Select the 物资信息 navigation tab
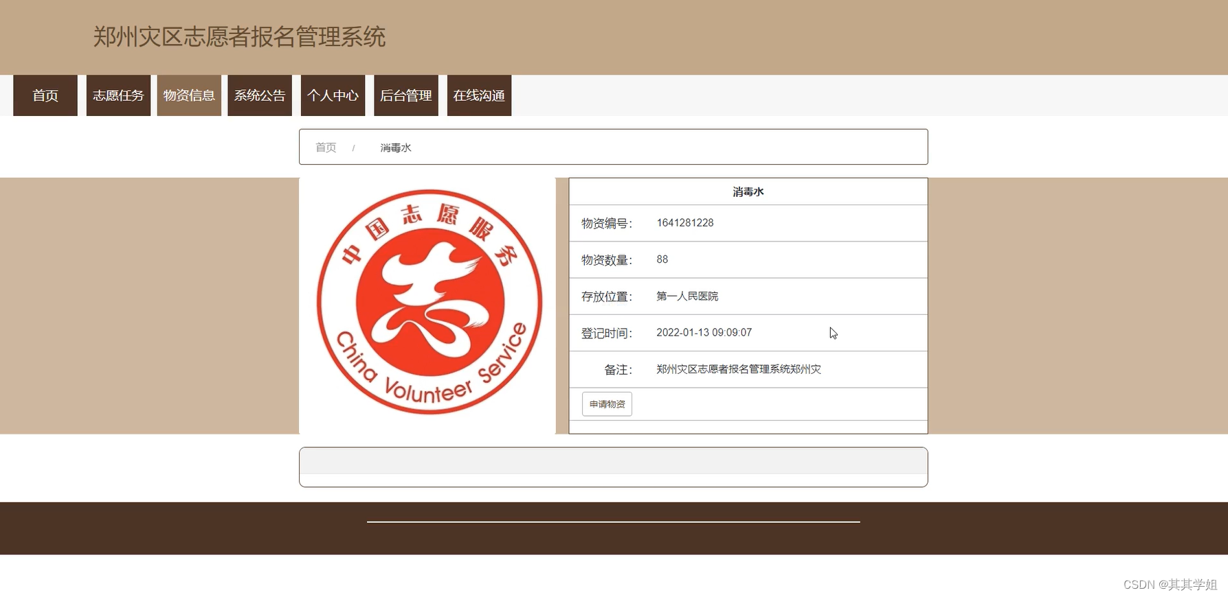This screenshot has width=1228, height=597. point(189,95)
